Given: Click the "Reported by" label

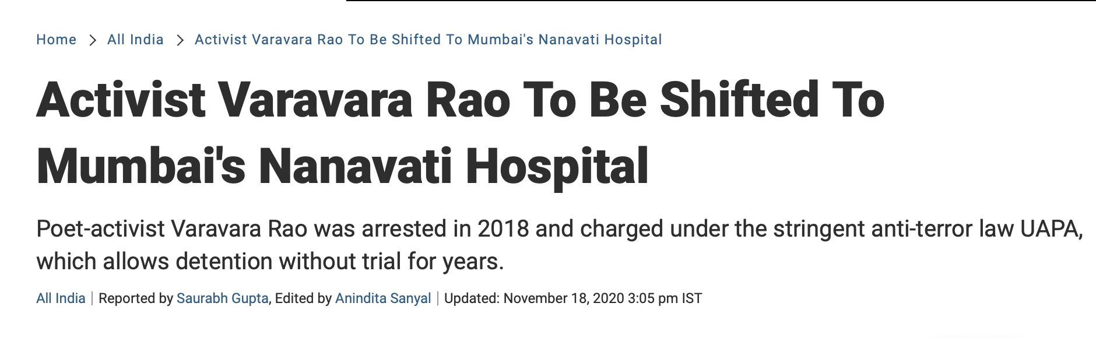Looking at the screenshot, I should 136,298.
